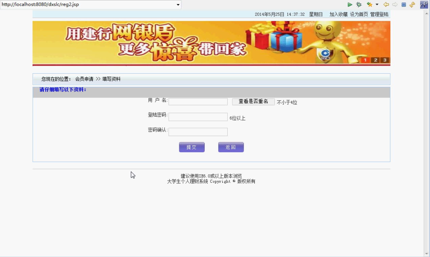
Task: Click the 会员申请 breadcrumb text
Action: click(84, 79)
